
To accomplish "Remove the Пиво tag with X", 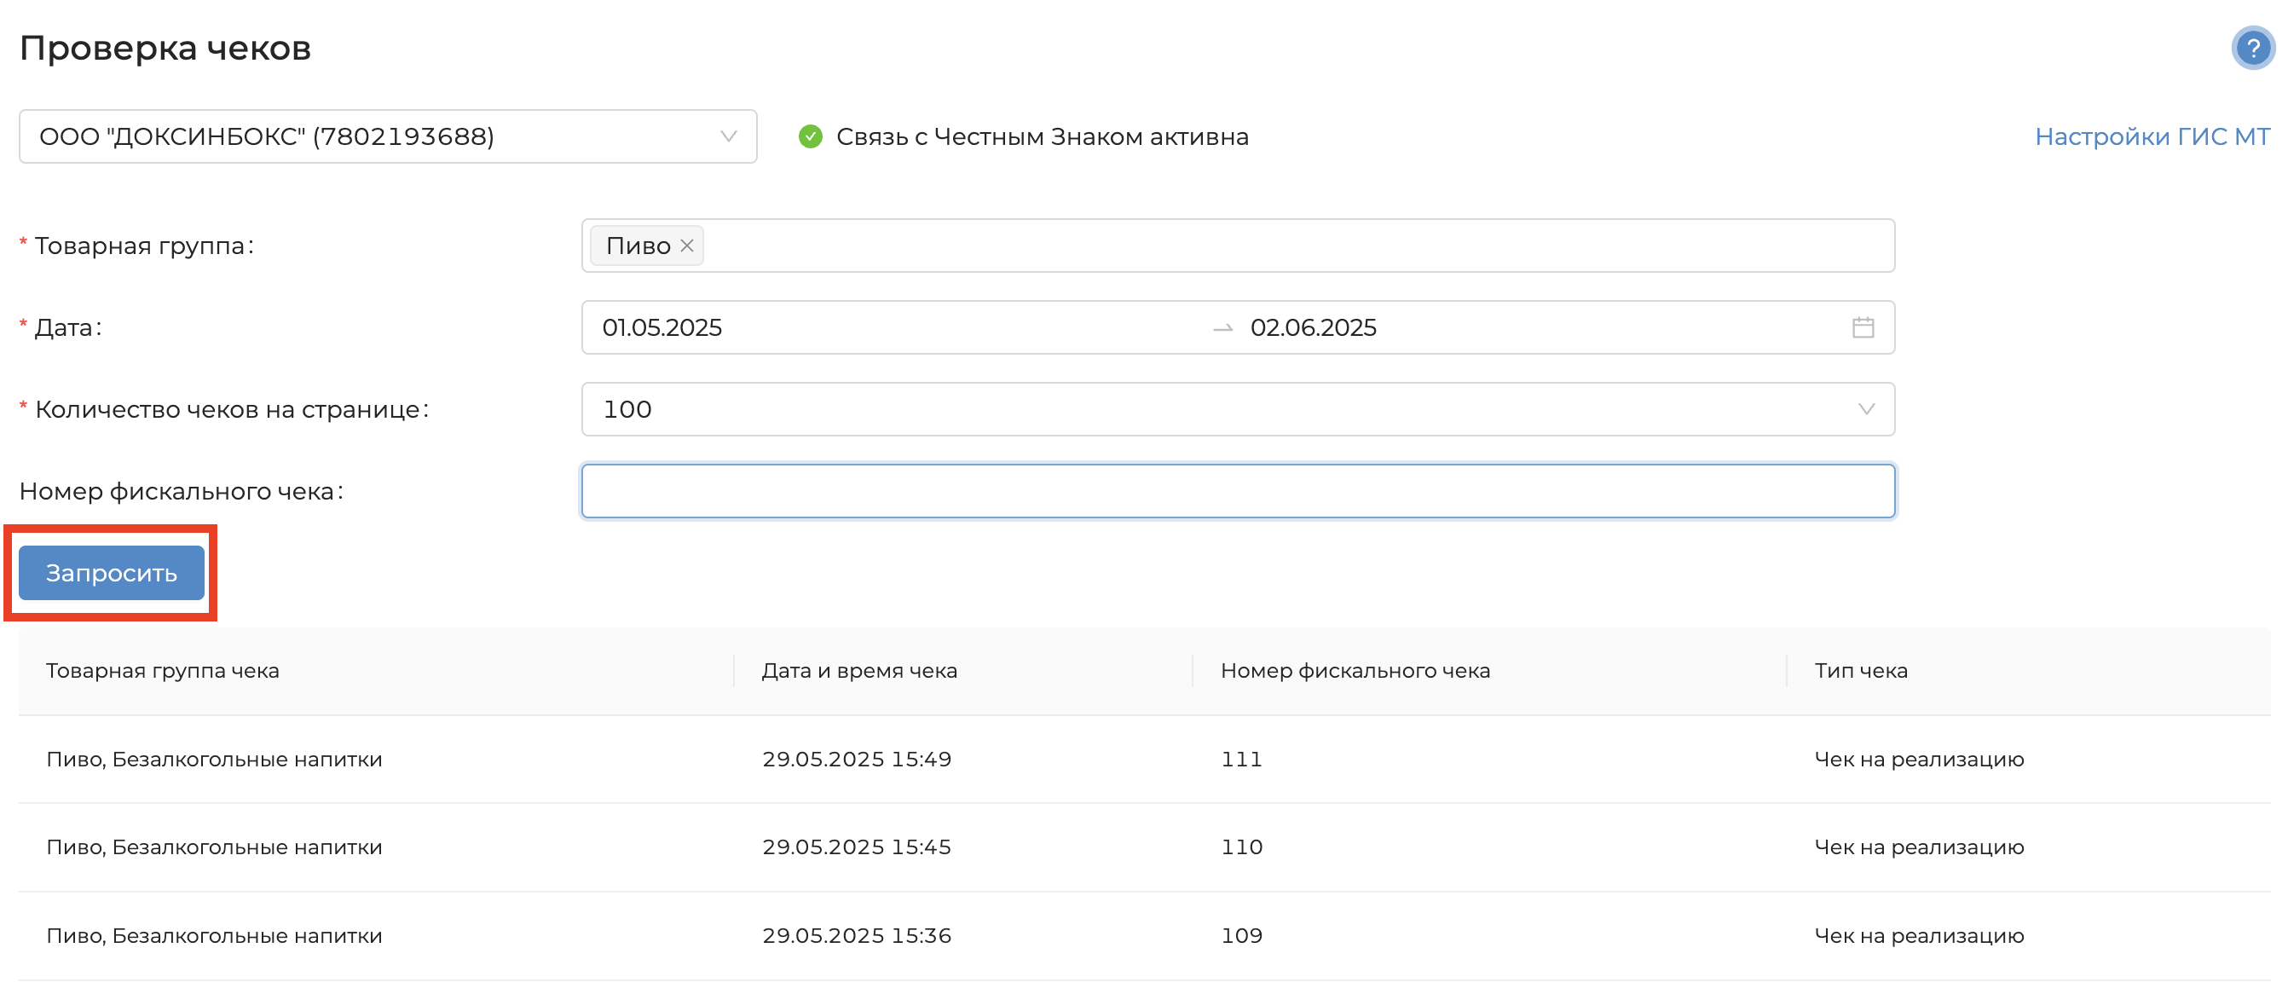I will click(686, 246).
